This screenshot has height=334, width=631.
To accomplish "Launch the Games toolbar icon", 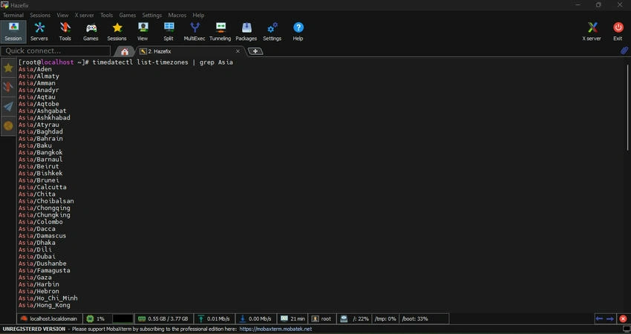I will tap(91, 31).
